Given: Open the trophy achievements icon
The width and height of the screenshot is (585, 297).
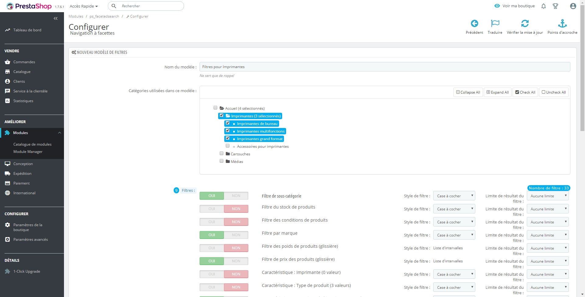Looking at the screenshot, I should pos(555,6).
